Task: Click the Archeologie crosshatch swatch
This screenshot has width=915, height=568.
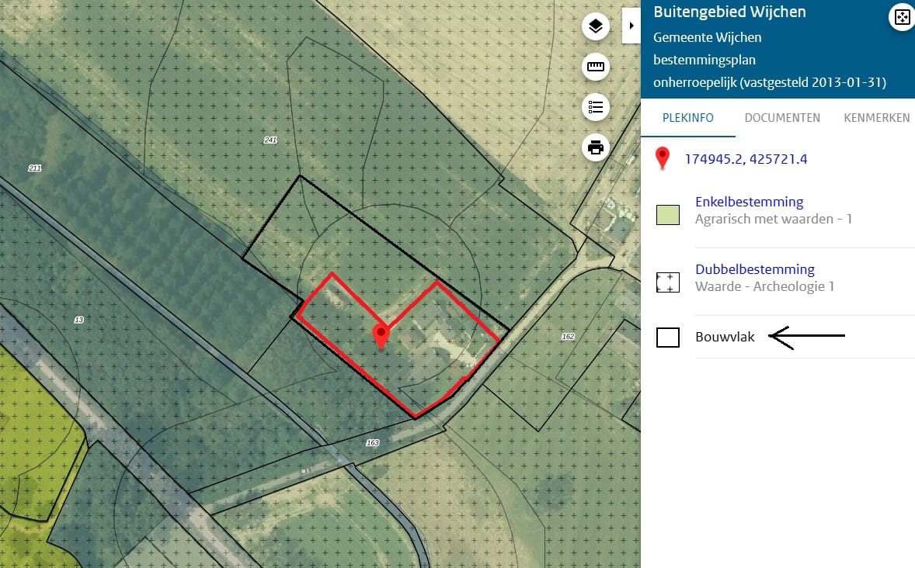Action: coord(667,282)
